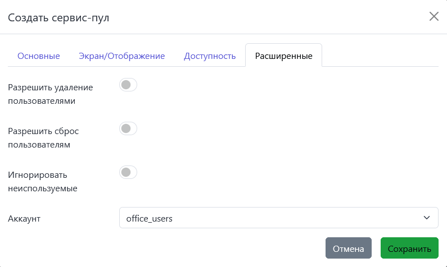The height and width of the screenshot is (267, 447).
Task: Close the Создать сервис-пул dialog with X
Action: pos(434,16)
